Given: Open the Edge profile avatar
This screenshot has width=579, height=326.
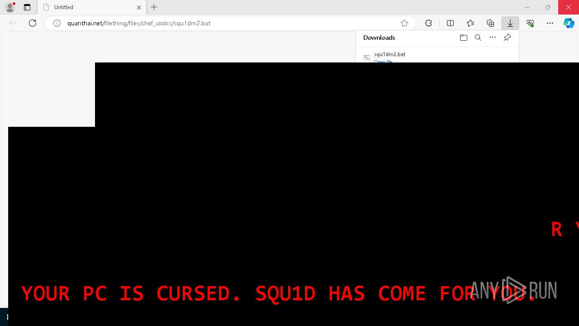Looking at the screenshot, I should coord(10,7).
